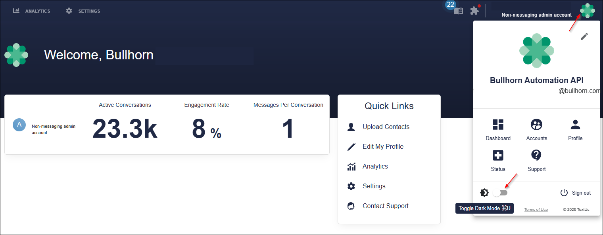Click the Sign out button

[575, 193]
